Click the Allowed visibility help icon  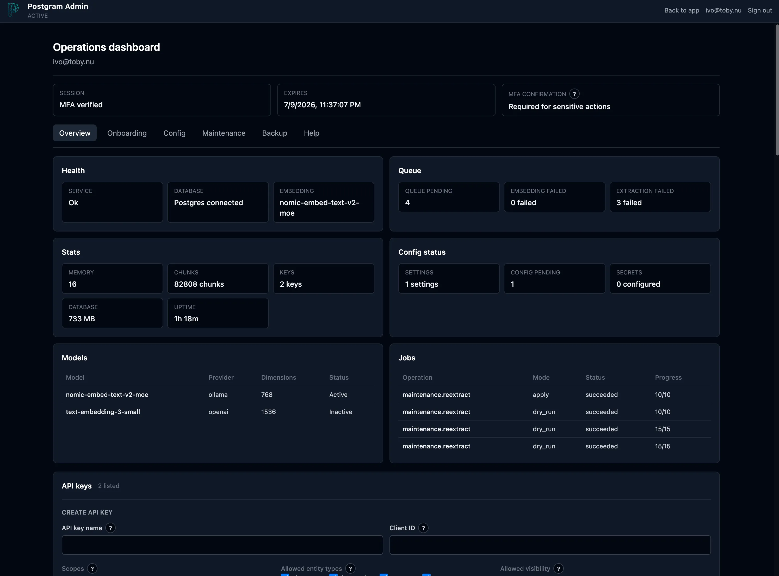559,569
